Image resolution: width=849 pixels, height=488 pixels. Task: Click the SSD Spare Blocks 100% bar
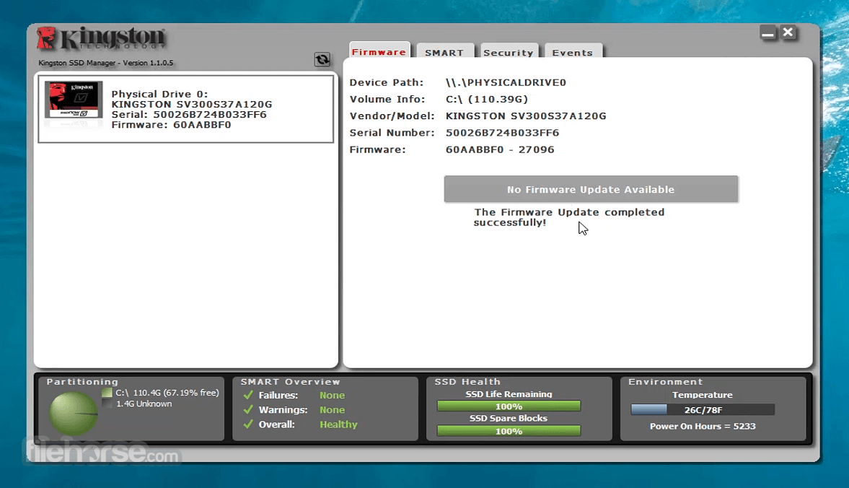click(x=509, y=430)
